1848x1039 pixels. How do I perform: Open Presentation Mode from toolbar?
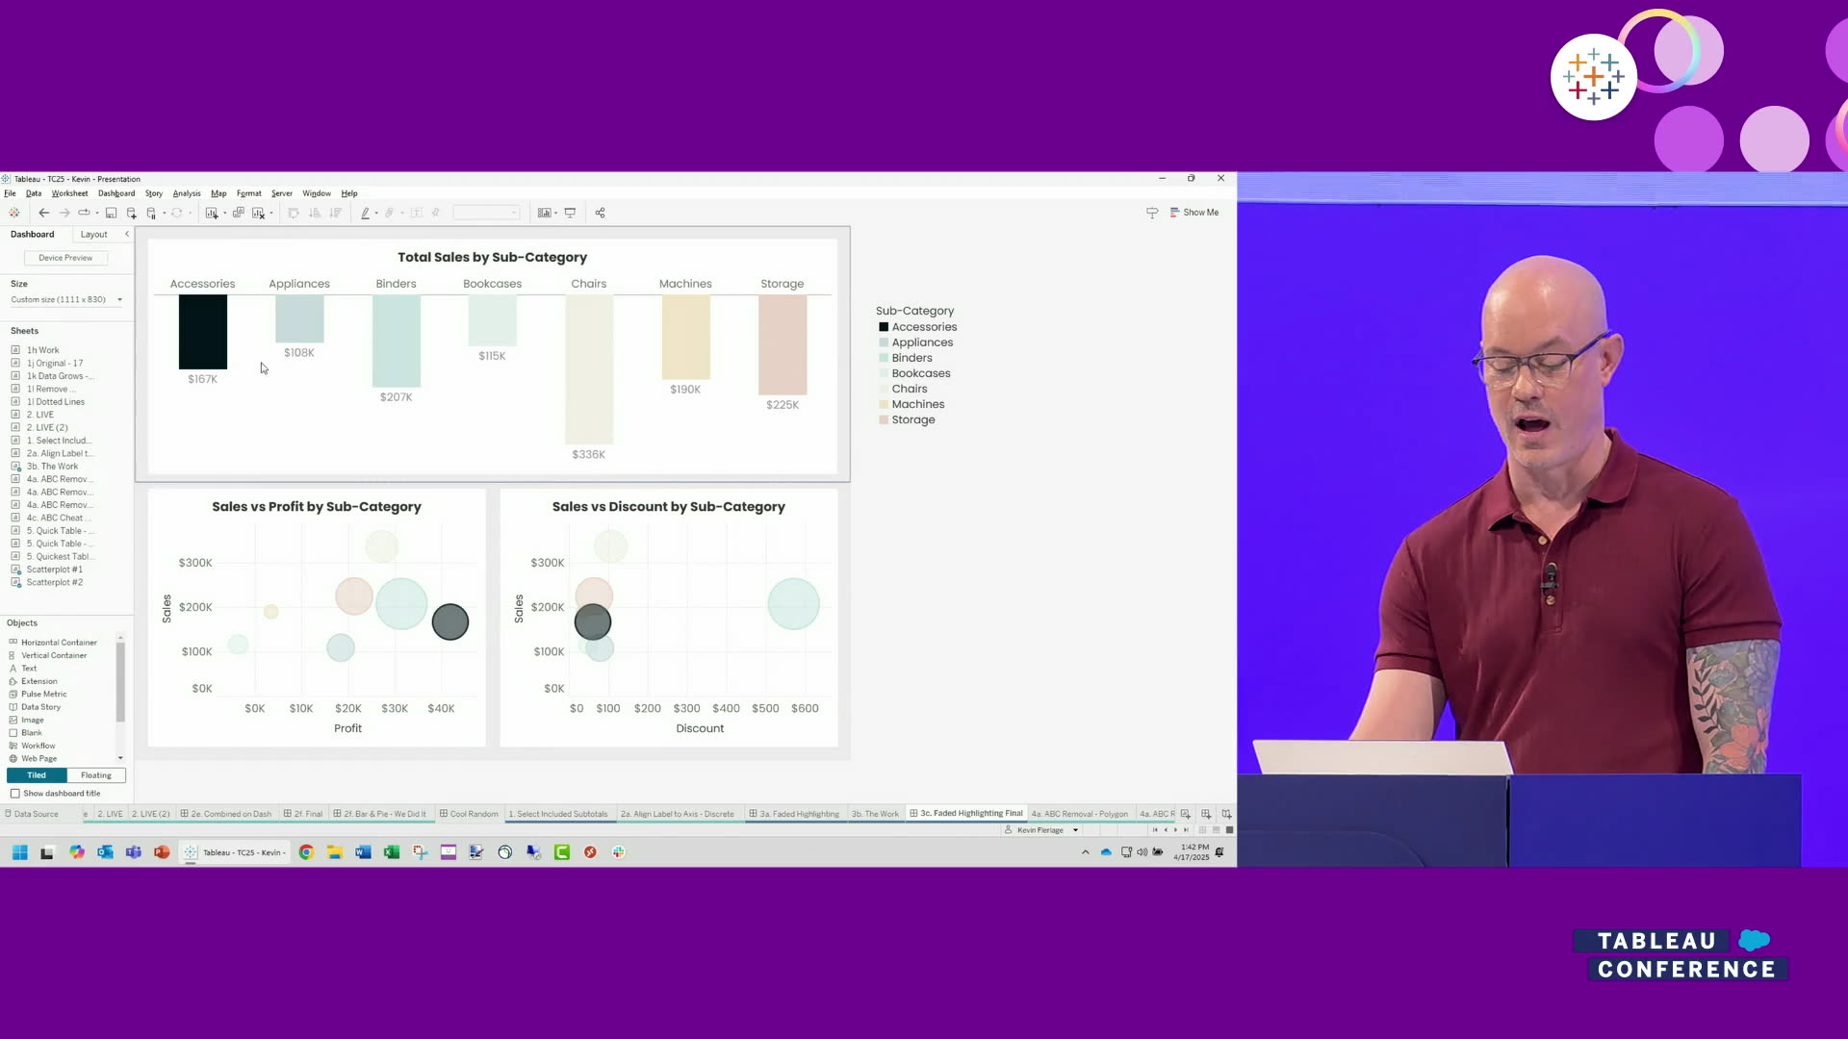click(570, 213)
